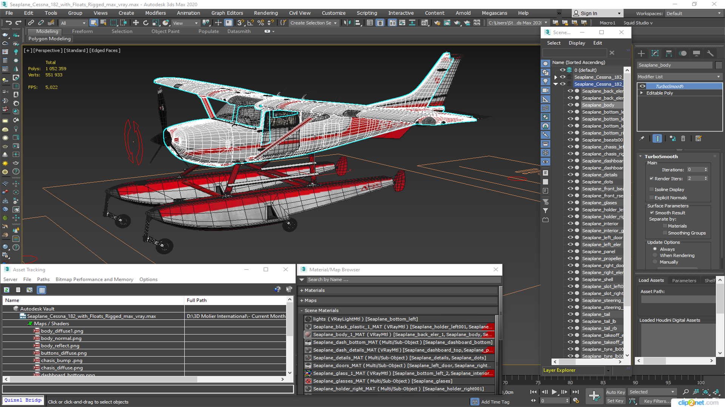Click Configure Modifier Sets icon
Viewport: 725px width, 407px height.
699,139
